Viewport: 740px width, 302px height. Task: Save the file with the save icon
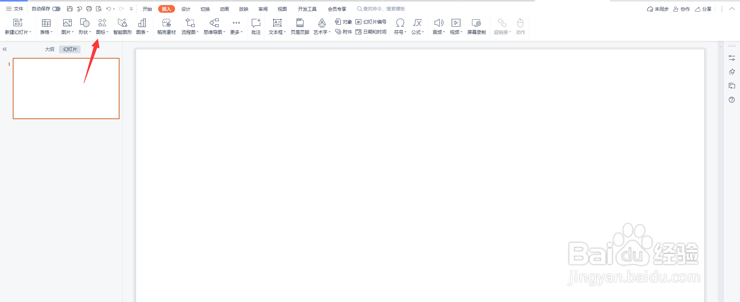(70, 9)
